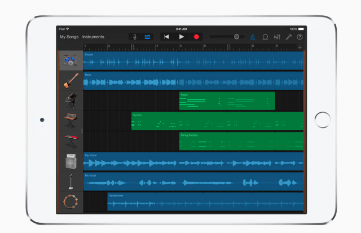Select the green Synths region
Screen dimensions: 361x233
tap(217, 121)
